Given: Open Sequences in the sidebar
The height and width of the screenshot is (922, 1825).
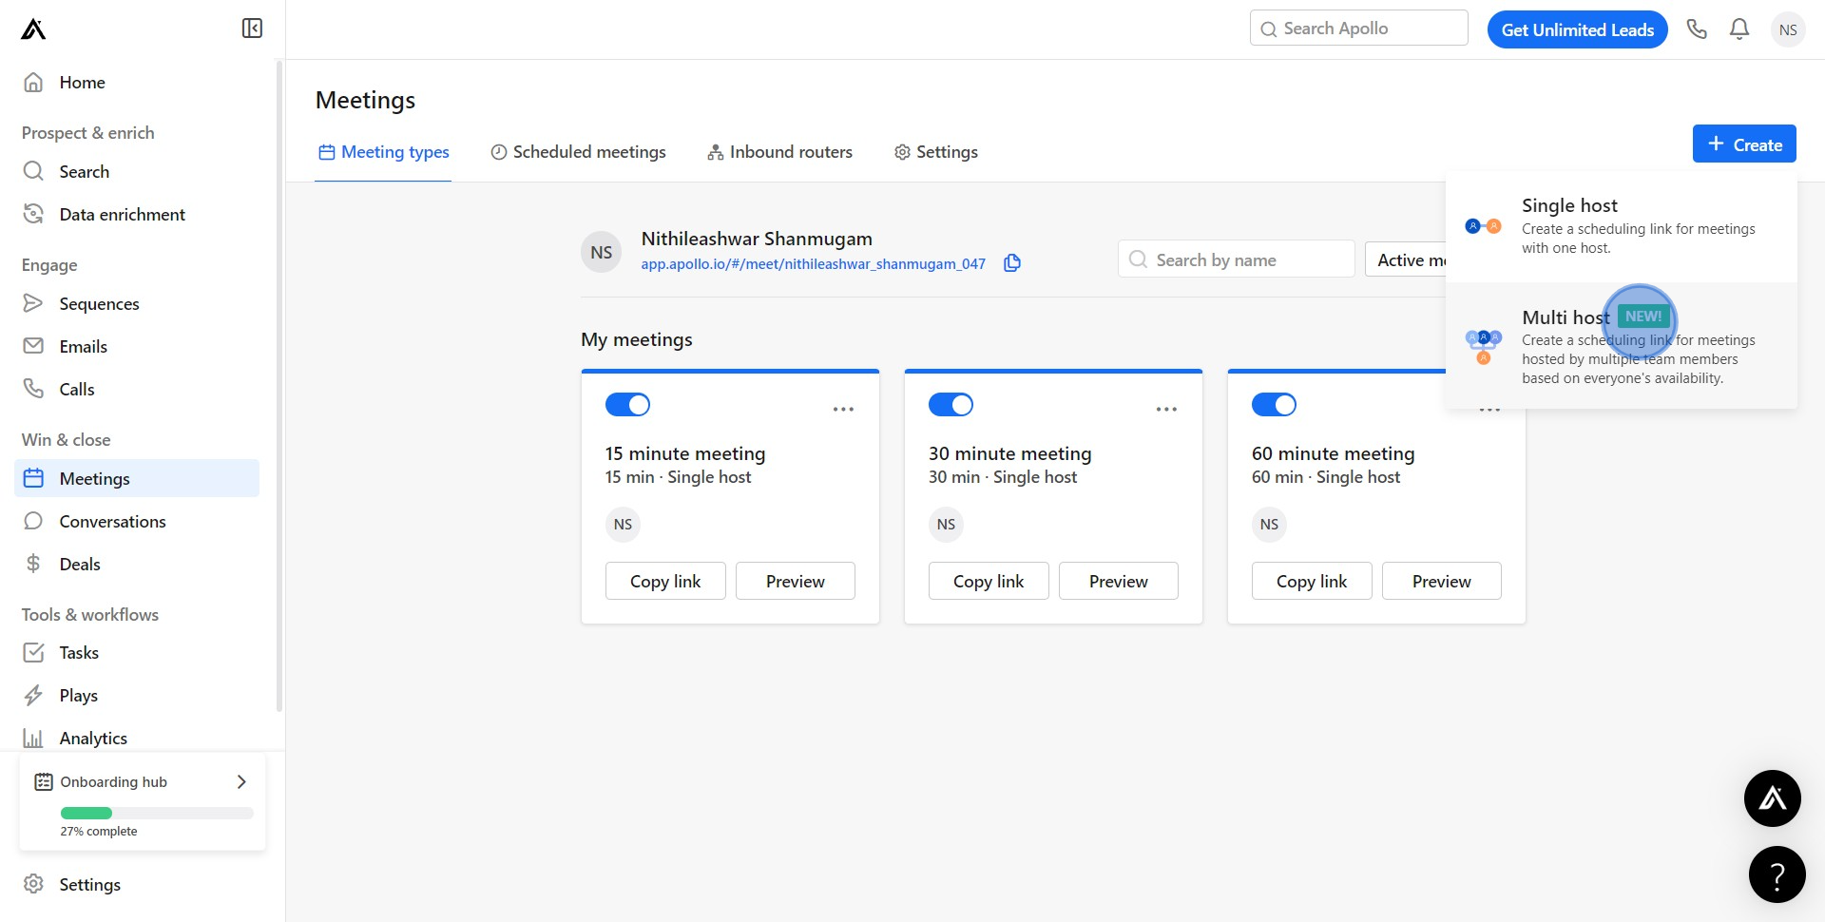Looking at the screenshot, I should click(137, 304).
